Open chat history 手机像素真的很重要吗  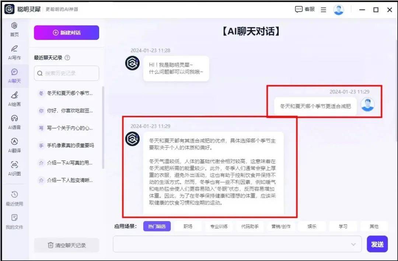[66, 145]
